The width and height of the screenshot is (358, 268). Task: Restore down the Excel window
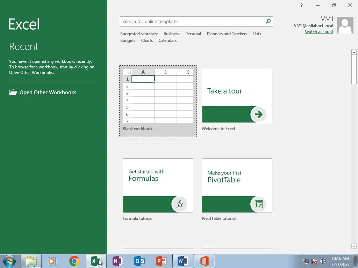click(334, 5)
